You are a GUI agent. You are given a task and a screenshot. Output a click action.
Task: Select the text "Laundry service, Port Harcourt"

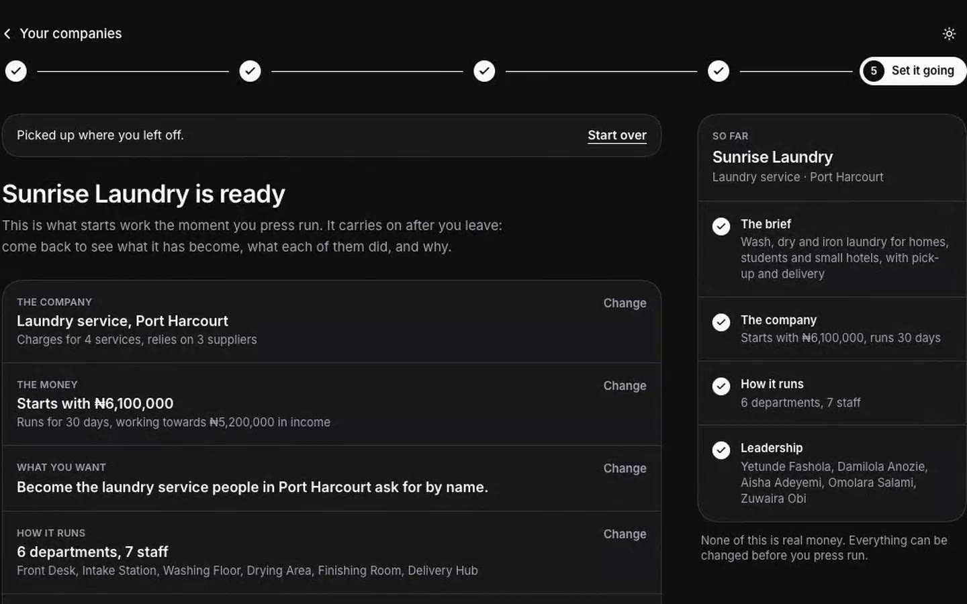[122, 321]
